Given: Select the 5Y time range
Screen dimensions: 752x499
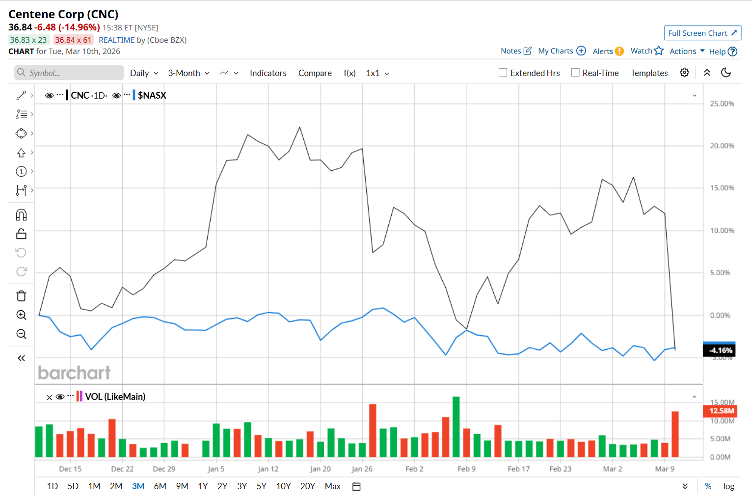Looking at the screenshot, I should click(262, 486).
